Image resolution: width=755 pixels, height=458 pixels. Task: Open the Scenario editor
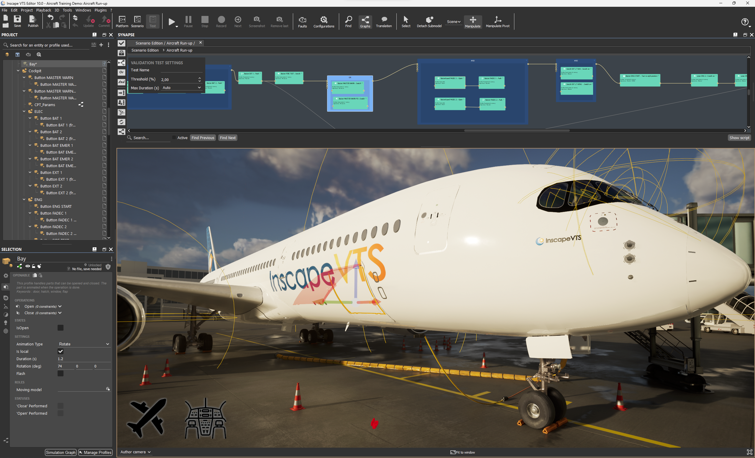137,22
